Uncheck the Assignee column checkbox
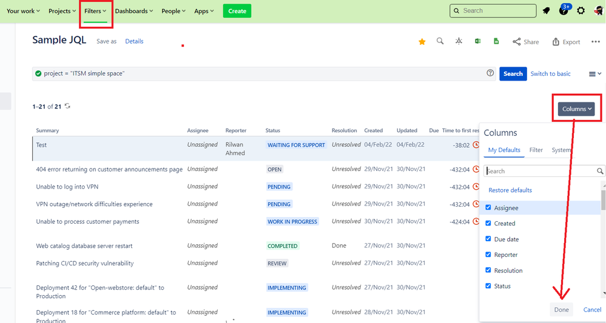 click(488, 208)
